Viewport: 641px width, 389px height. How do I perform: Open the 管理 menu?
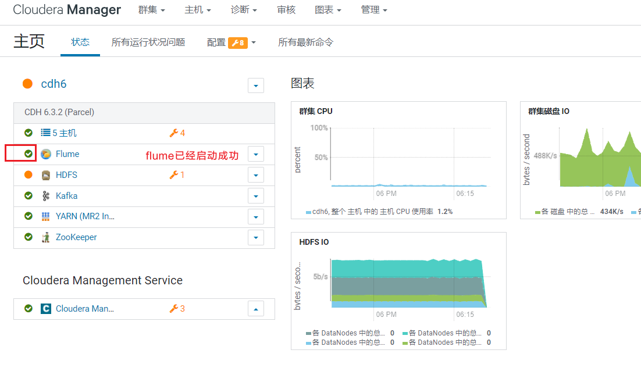click(374, 10)
